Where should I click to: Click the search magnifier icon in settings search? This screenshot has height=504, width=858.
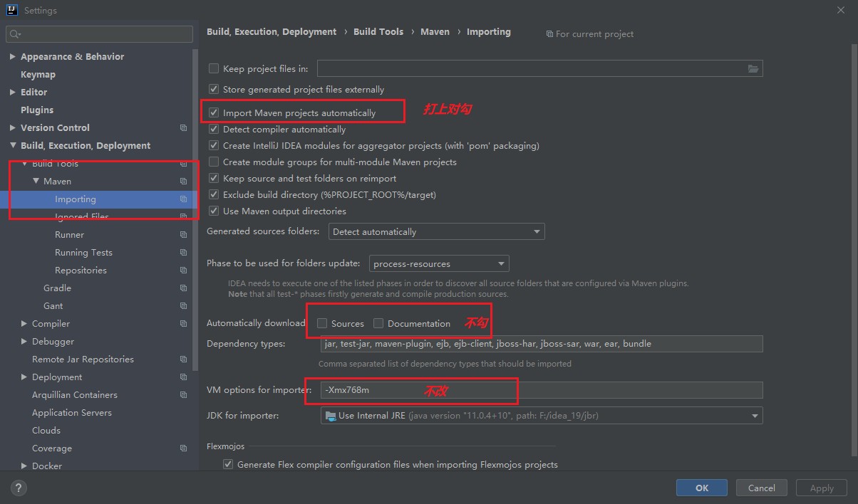14,34
